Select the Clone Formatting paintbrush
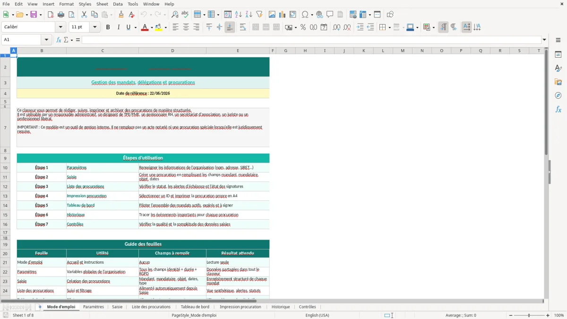Viewport: 567px width, 319px height. (121, 15)
